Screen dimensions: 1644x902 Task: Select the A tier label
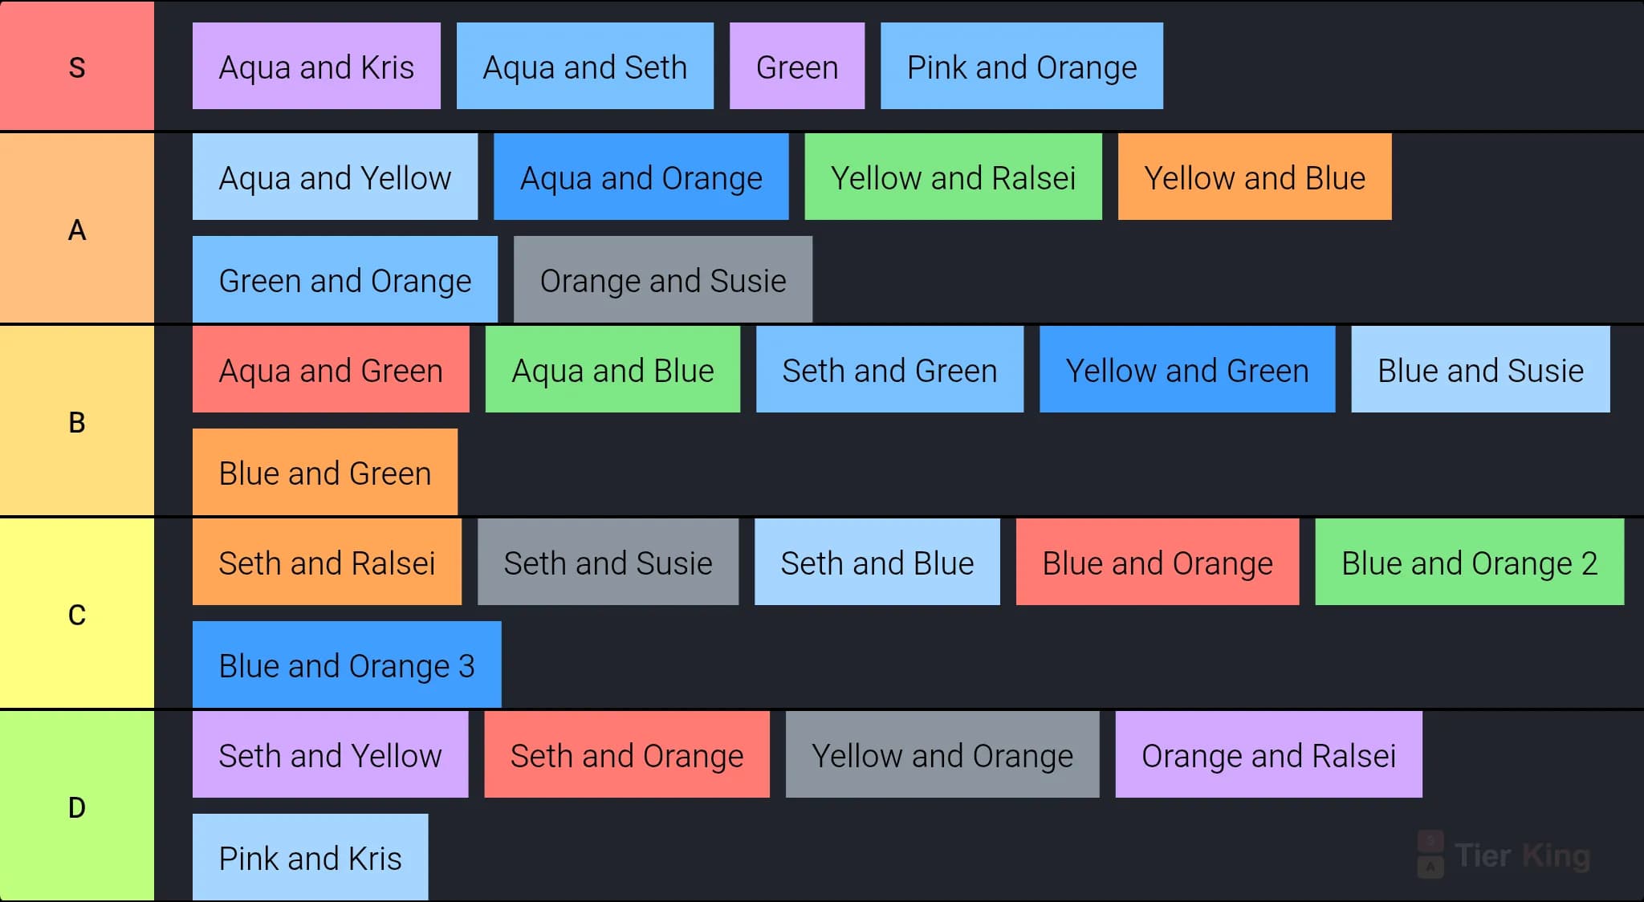[x=77, y=229]
